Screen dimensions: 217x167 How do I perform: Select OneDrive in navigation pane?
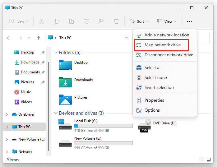25,114
